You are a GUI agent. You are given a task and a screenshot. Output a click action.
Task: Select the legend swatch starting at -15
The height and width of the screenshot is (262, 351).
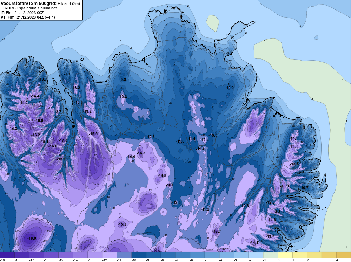coord(66,255)
